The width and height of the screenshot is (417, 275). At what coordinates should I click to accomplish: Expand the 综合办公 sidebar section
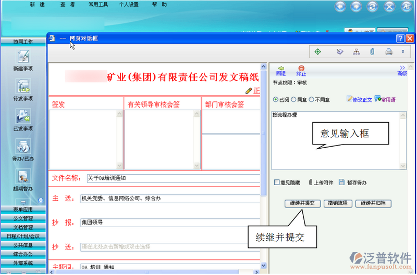(x=23, y=254)
